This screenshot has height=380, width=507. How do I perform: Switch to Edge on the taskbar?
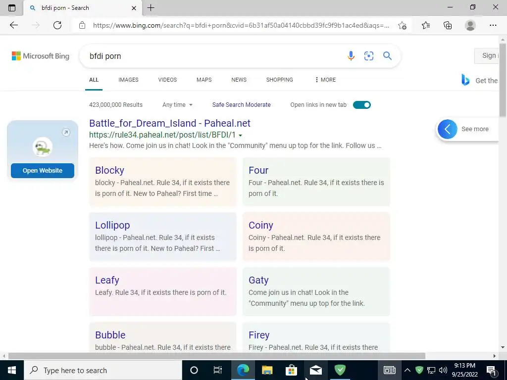click(x=243, y=370)
